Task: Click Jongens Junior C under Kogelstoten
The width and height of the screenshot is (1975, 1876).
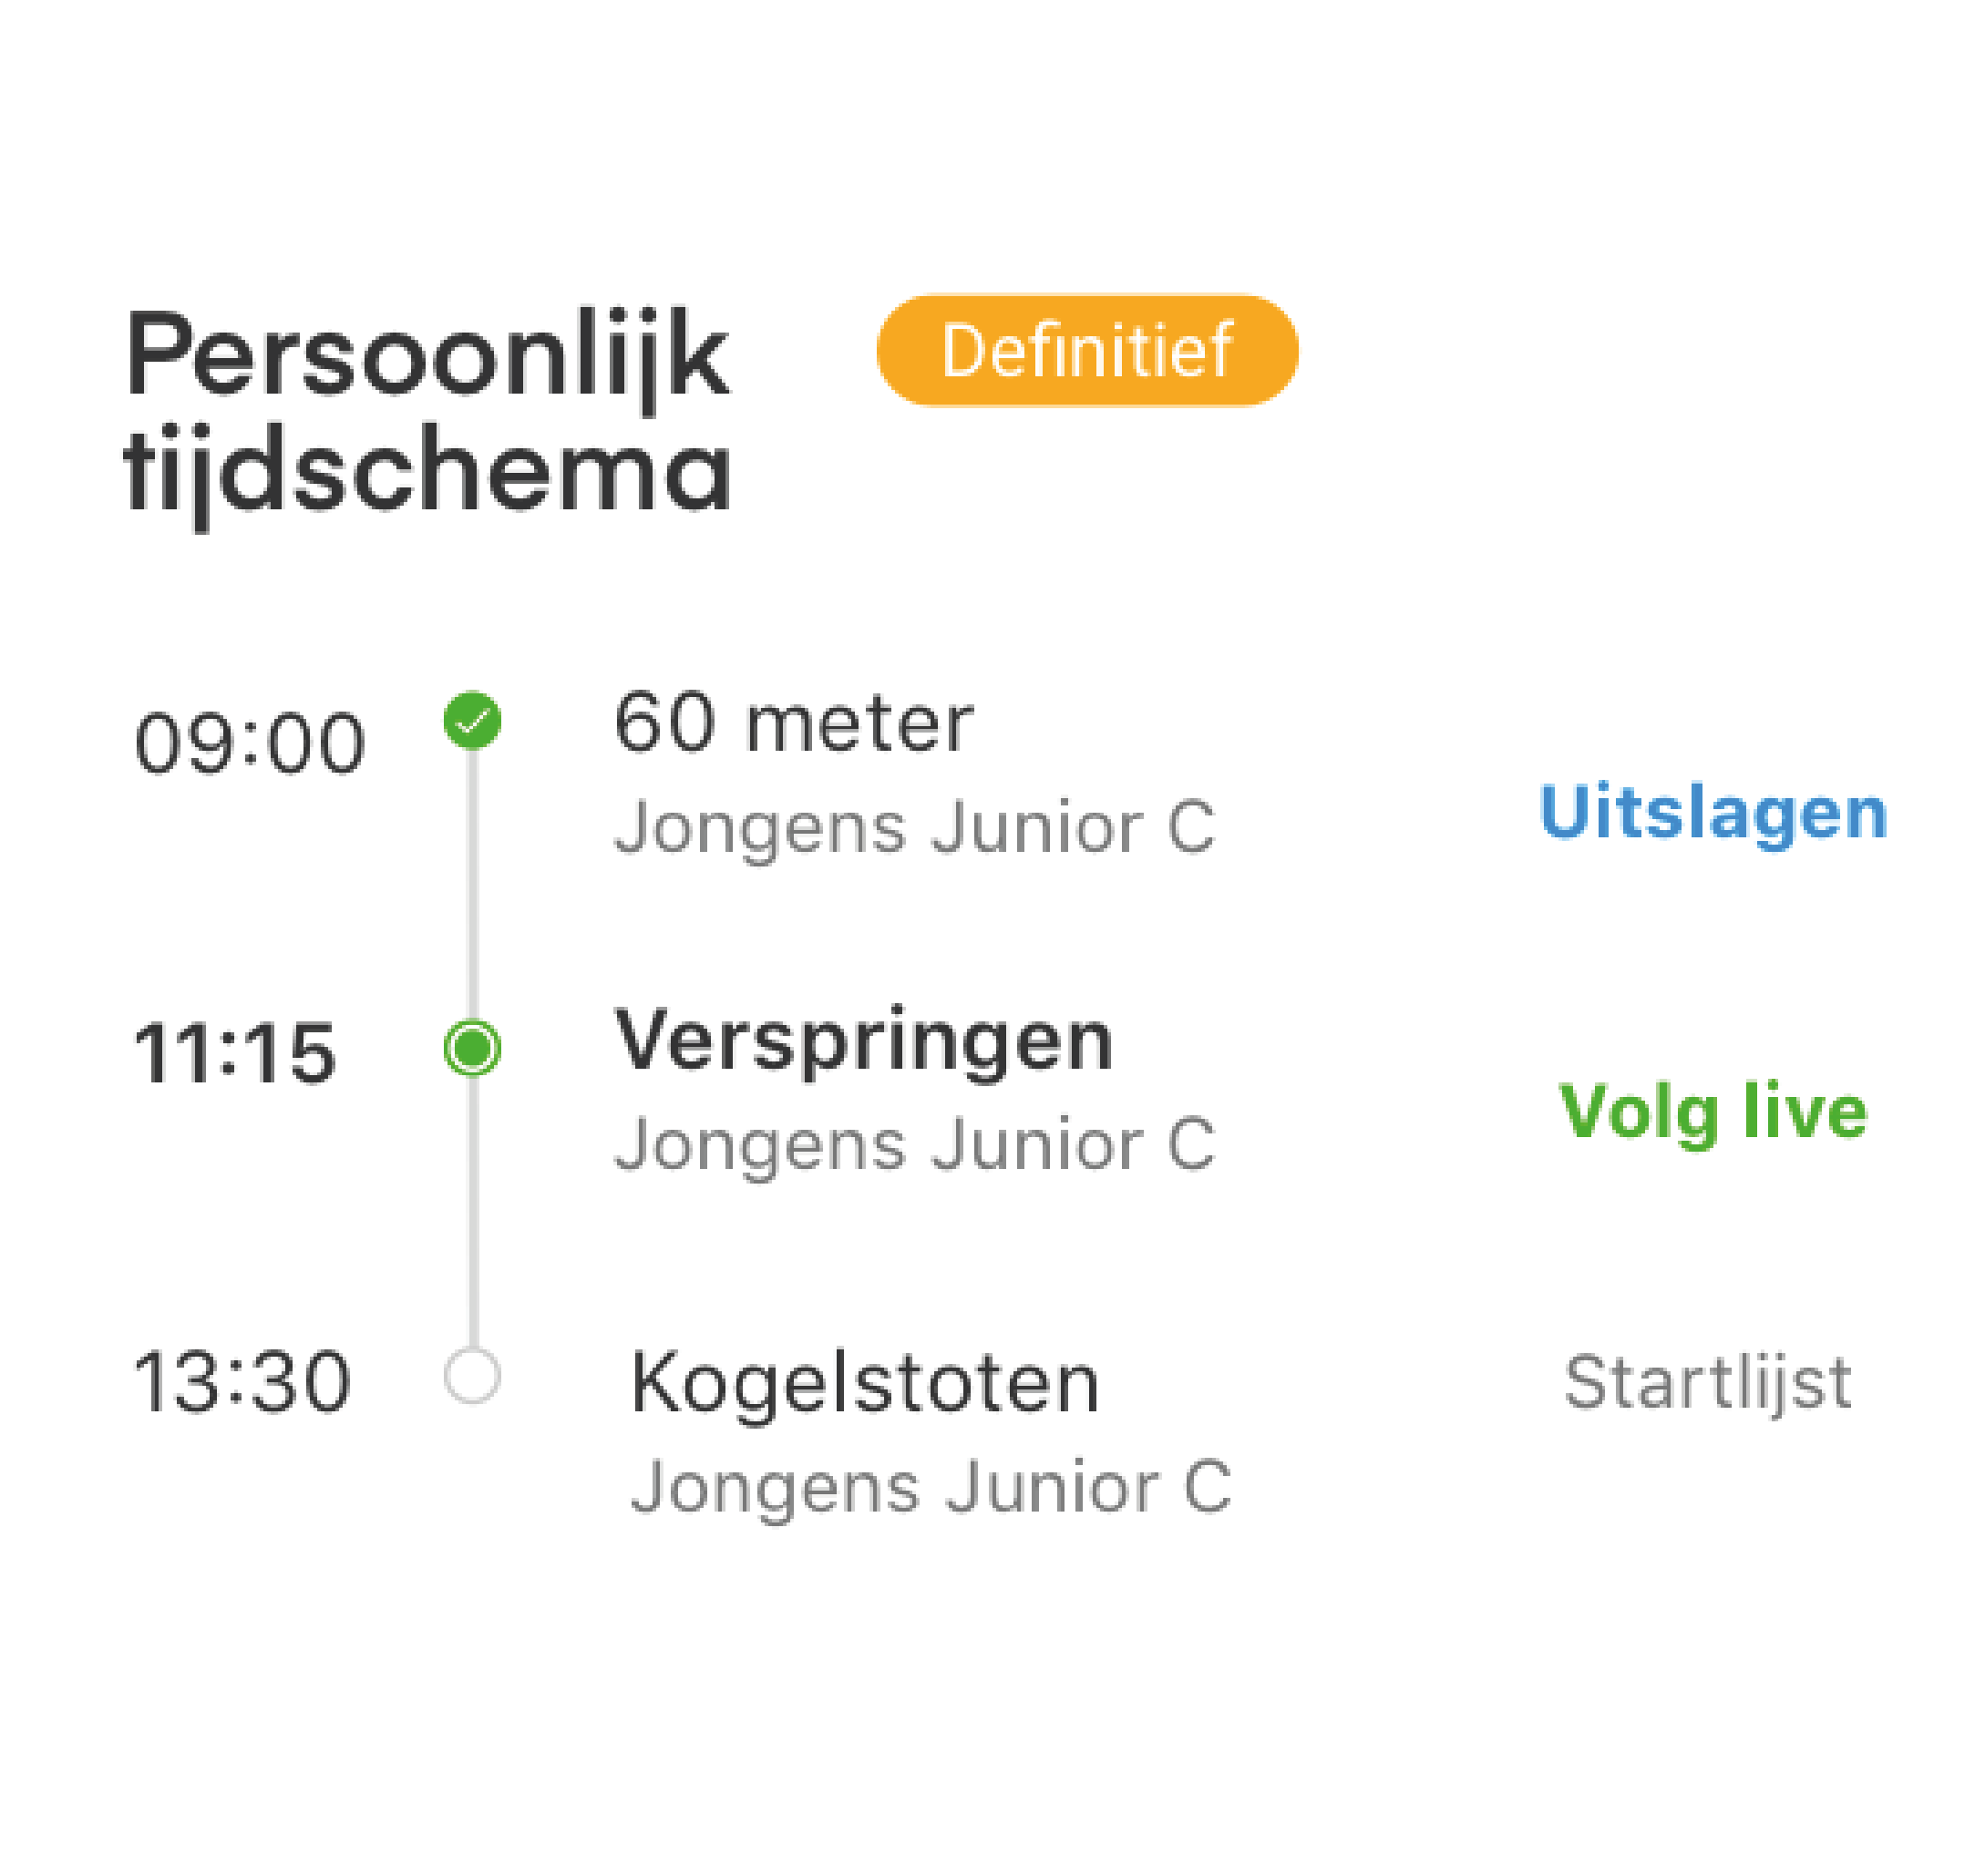Action: 931,1487
